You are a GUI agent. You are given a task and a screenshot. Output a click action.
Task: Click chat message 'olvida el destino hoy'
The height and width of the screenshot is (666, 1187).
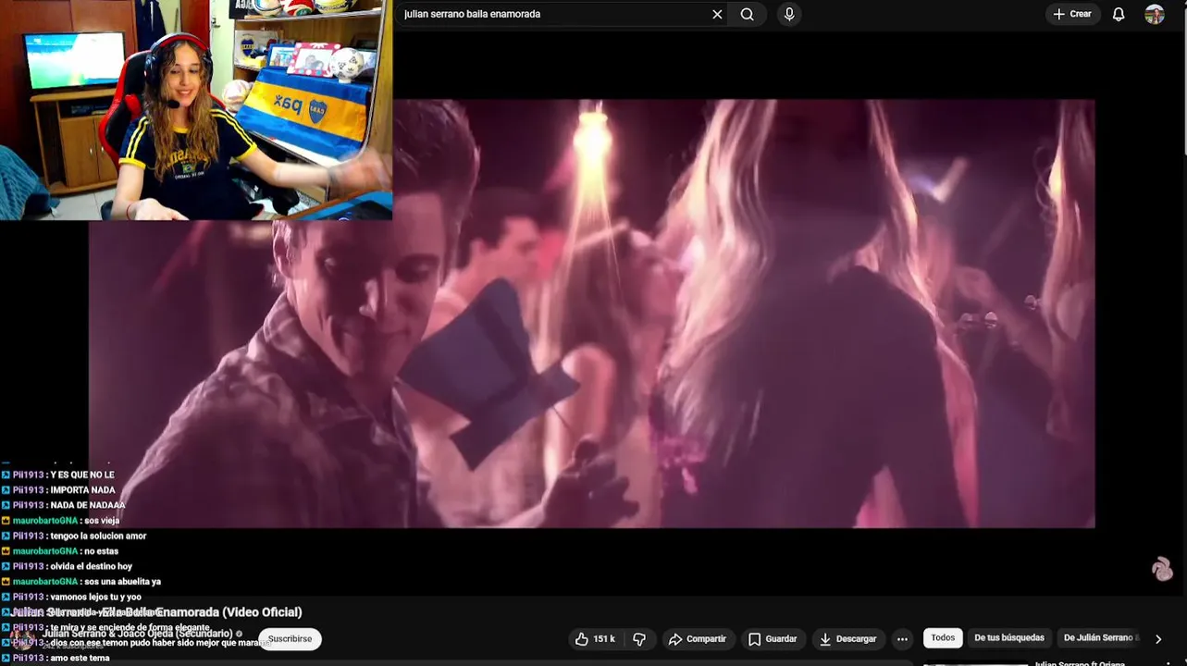click(x=91, y=566)
